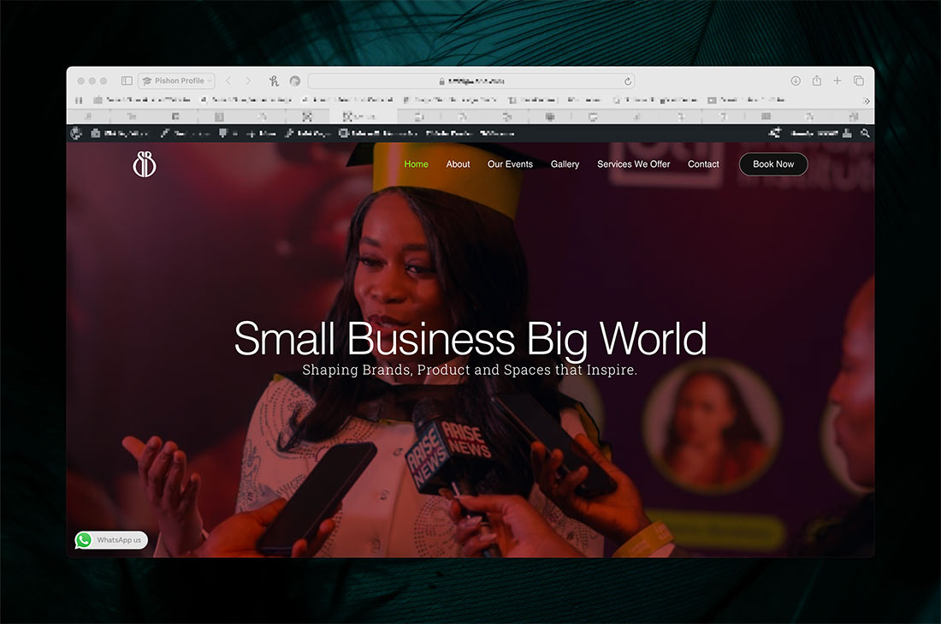The image size is (941, 624).
Task: Click the site logo in the header
Action: point(145,164)
